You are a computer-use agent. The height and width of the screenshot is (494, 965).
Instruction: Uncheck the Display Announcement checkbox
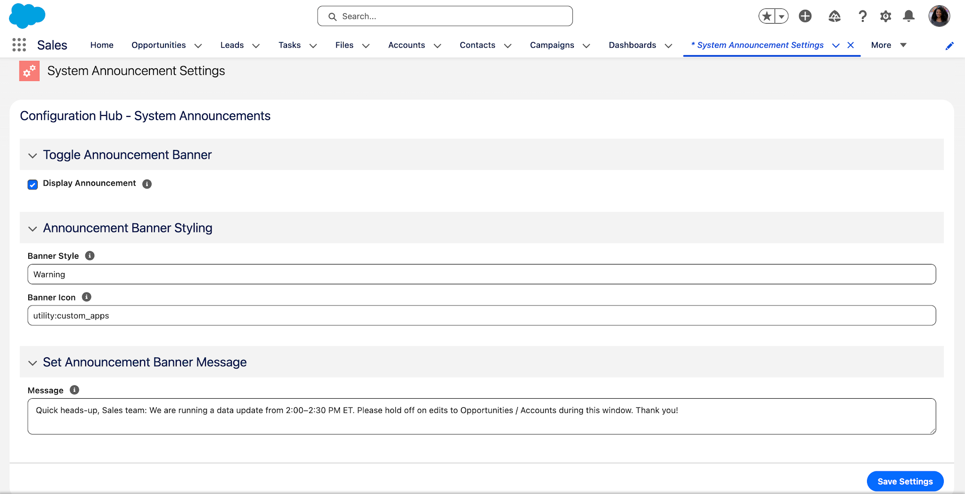[32, 184]
